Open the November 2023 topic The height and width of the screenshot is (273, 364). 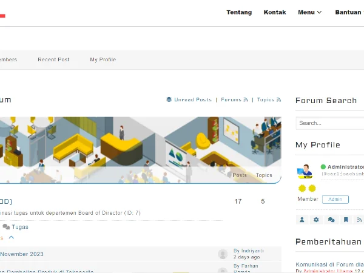tap(22, 254)
